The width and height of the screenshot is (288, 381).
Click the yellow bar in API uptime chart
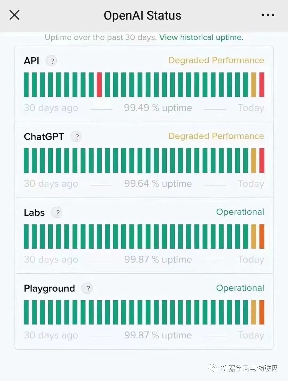254,85
